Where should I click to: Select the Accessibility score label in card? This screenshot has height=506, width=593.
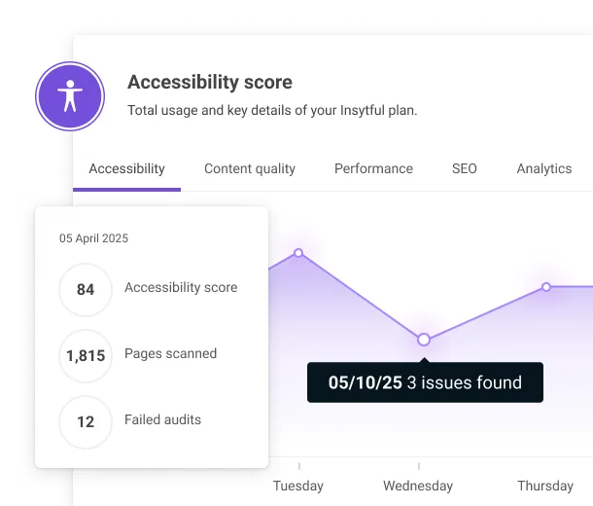(x=181, y=287)
